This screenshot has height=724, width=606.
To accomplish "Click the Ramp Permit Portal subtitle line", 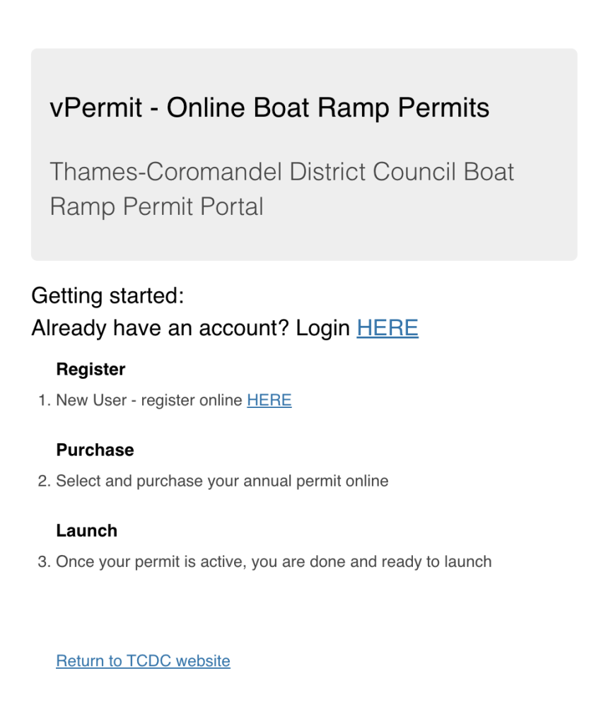I will 156,206.
